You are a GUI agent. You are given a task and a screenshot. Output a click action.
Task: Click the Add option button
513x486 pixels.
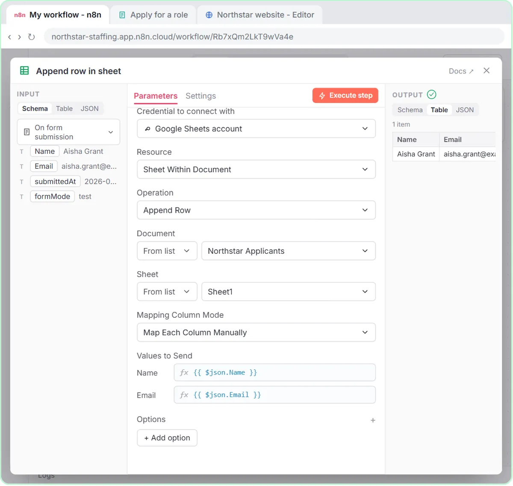167,438
